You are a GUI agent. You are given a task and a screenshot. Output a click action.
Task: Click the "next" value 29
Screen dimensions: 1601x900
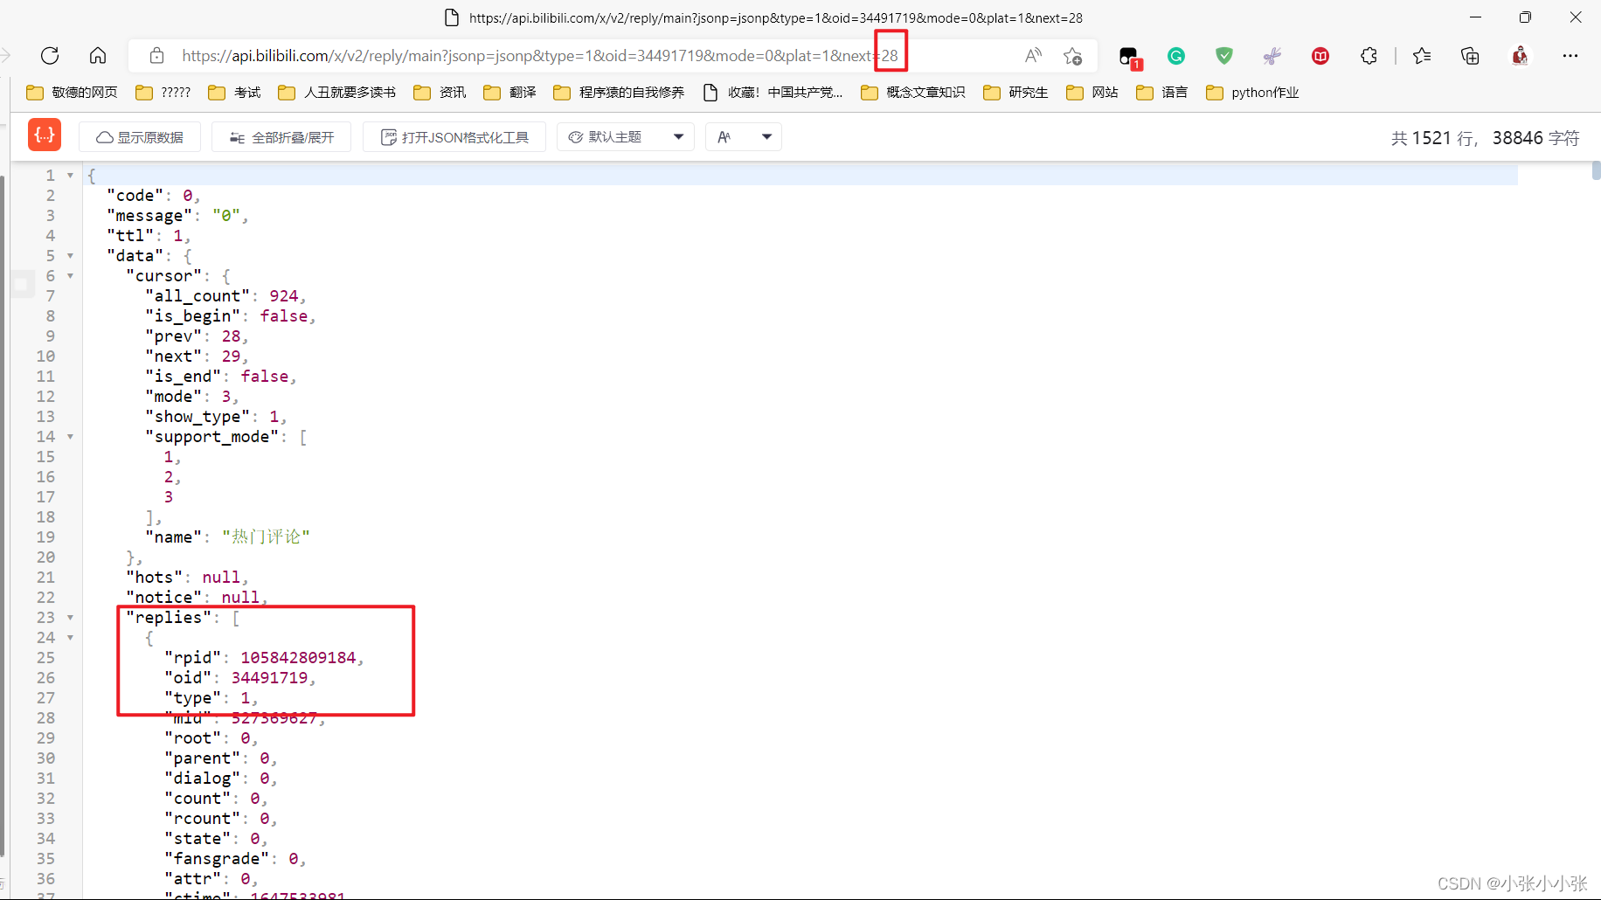point(231,357)
